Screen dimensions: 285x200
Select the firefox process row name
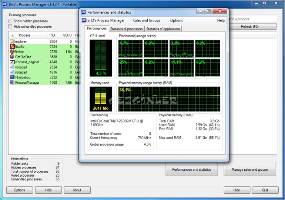(20, 51)
